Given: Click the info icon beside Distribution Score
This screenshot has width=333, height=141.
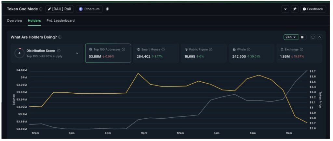Looking at the screenshot, I should [59, 51].
